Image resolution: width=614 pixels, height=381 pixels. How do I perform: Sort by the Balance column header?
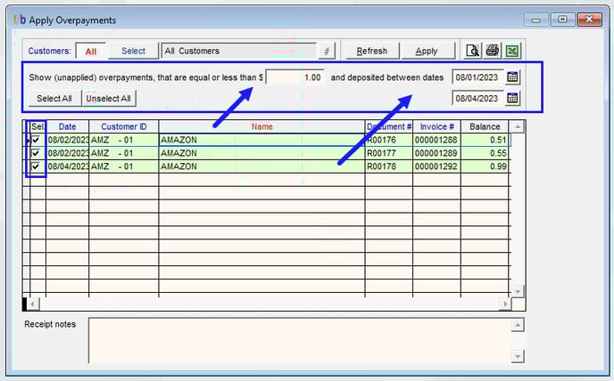(x=485, y=126)
